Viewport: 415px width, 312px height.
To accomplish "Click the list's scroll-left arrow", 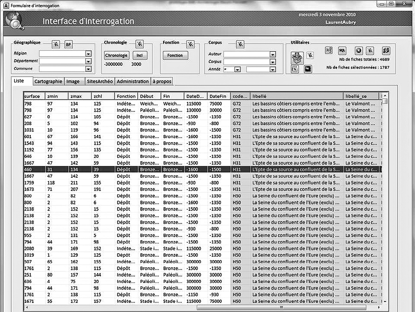I will tap(27, 308).
